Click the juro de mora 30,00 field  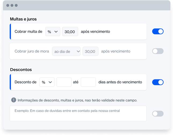[90, 51]
